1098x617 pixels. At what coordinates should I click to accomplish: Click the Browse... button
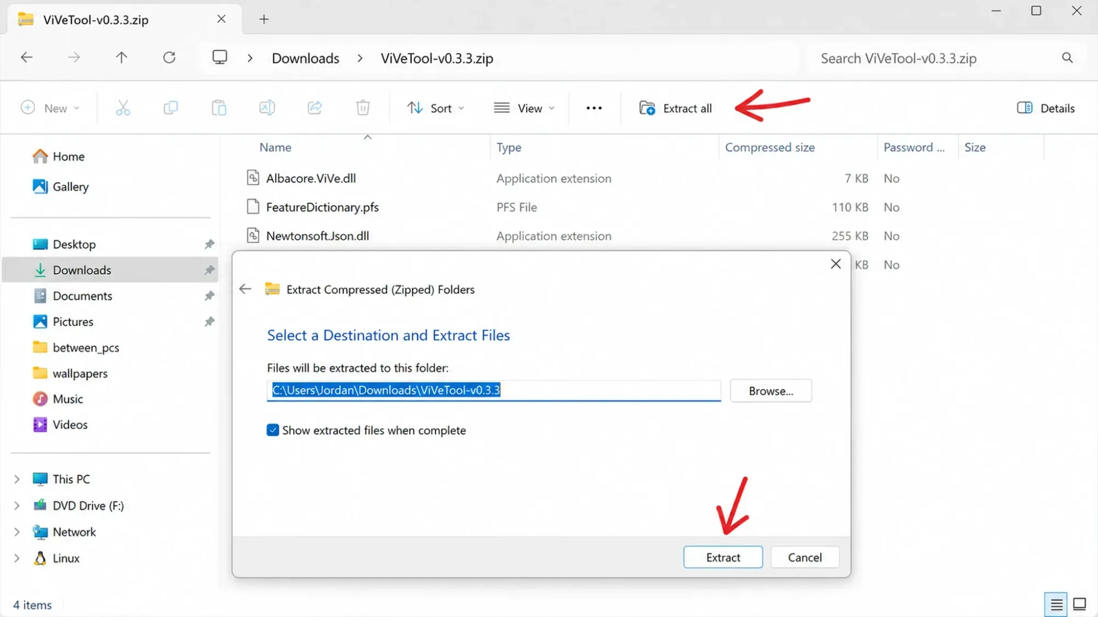(771, 391)
